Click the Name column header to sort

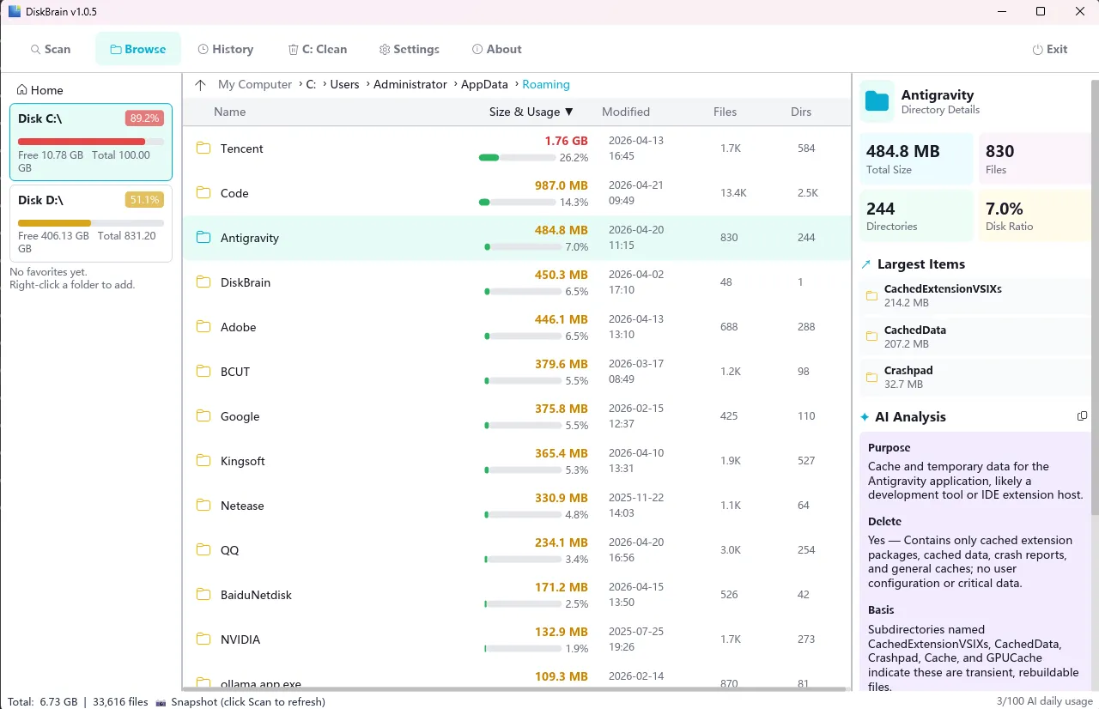pos(229,112)
